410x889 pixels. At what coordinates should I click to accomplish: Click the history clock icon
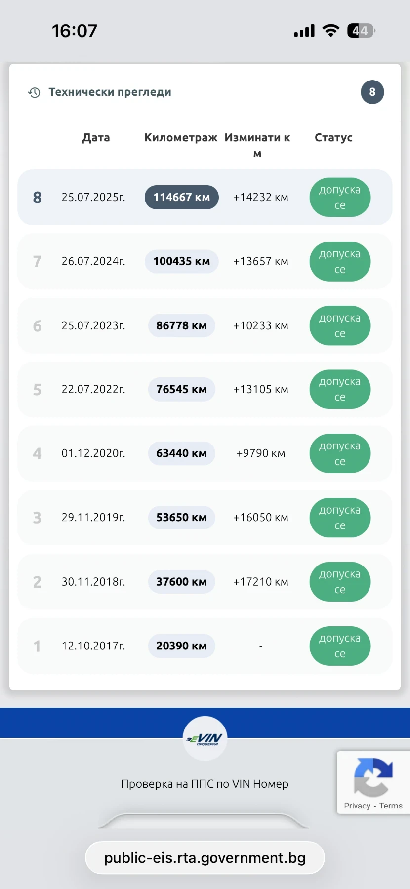34,92
